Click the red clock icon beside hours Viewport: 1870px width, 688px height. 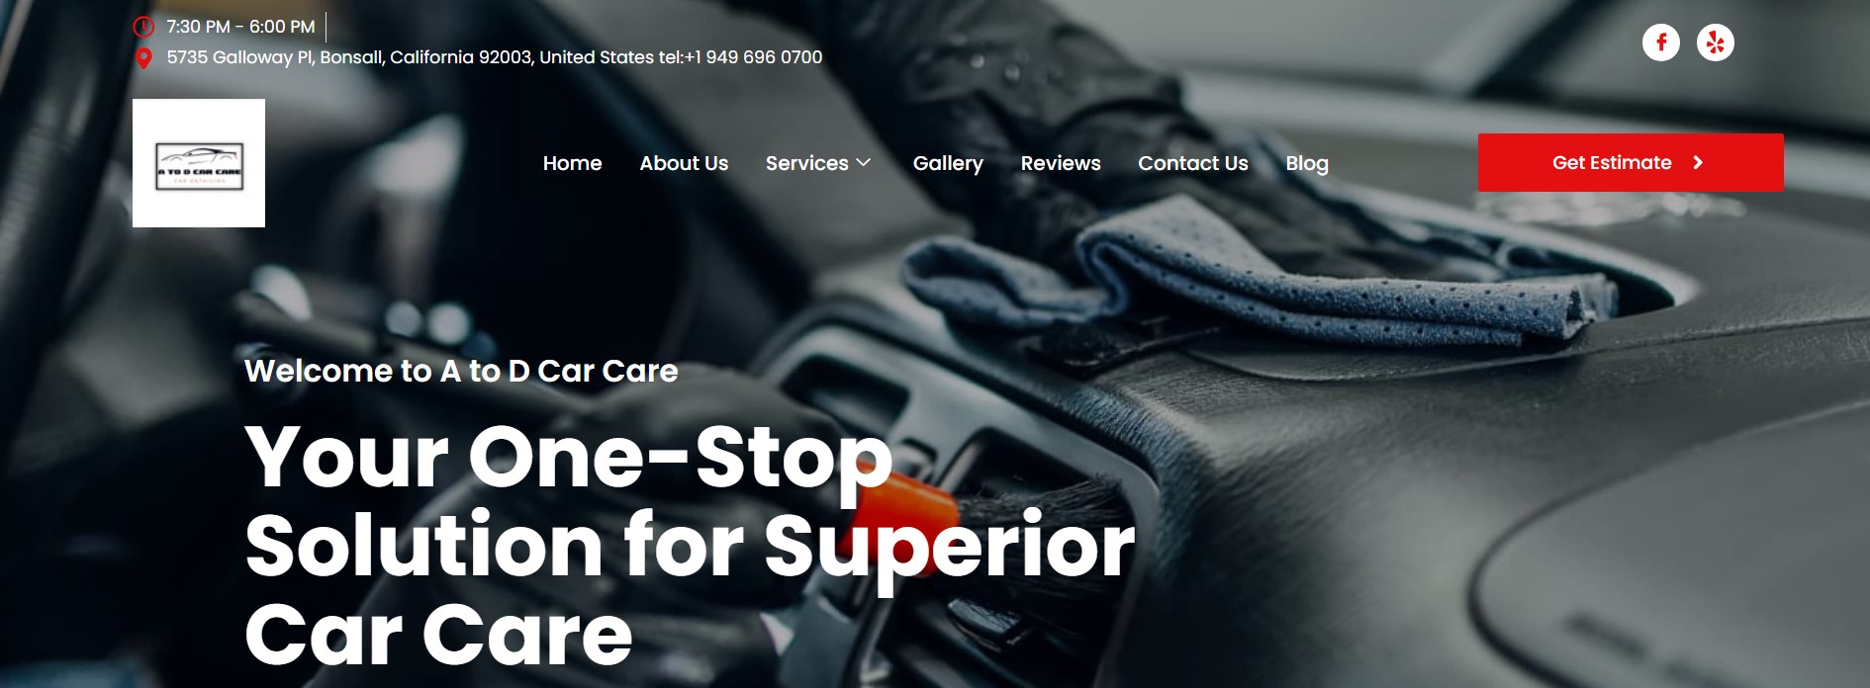tap(143, 27)
